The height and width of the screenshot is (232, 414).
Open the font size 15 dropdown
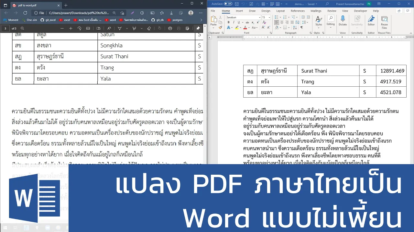pos(269,17)
